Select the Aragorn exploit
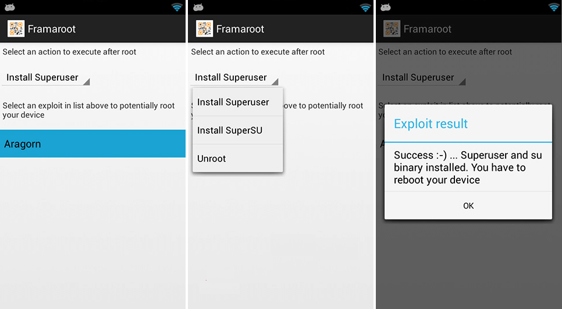The image size is (562, 309). coord(93,144)
